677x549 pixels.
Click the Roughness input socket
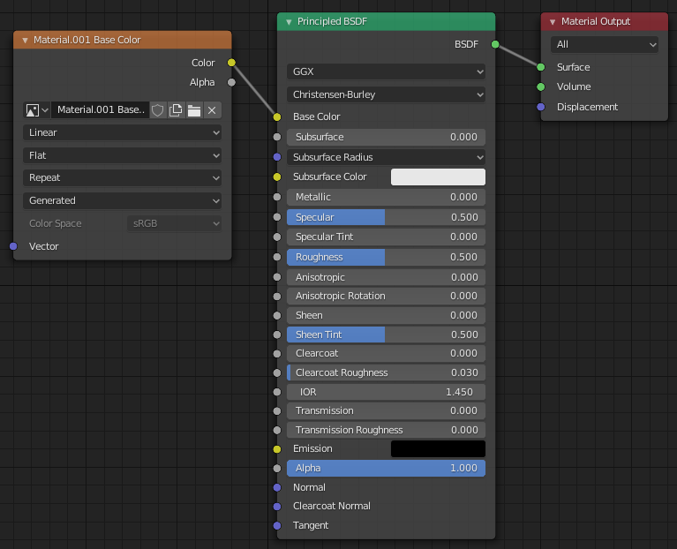277,257
